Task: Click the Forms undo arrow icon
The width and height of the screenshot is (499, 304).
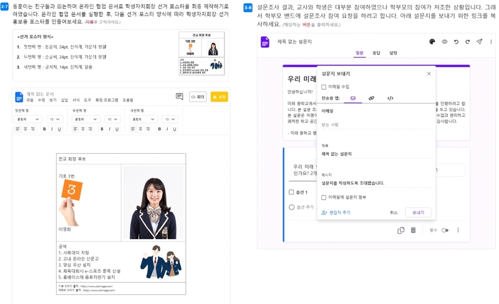Action: pos(456,42)
